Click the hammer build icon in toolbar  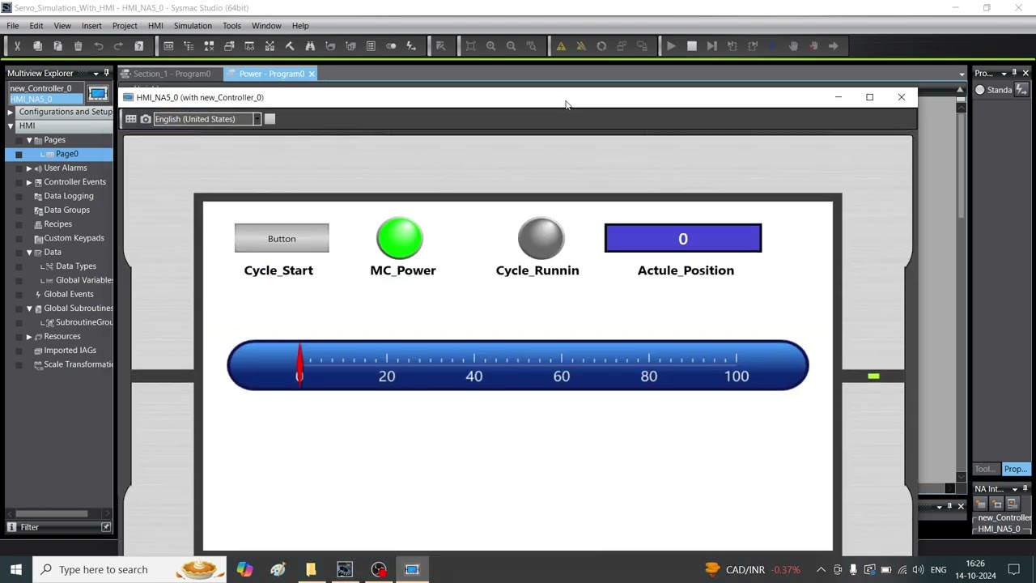[x=290, y=46]
